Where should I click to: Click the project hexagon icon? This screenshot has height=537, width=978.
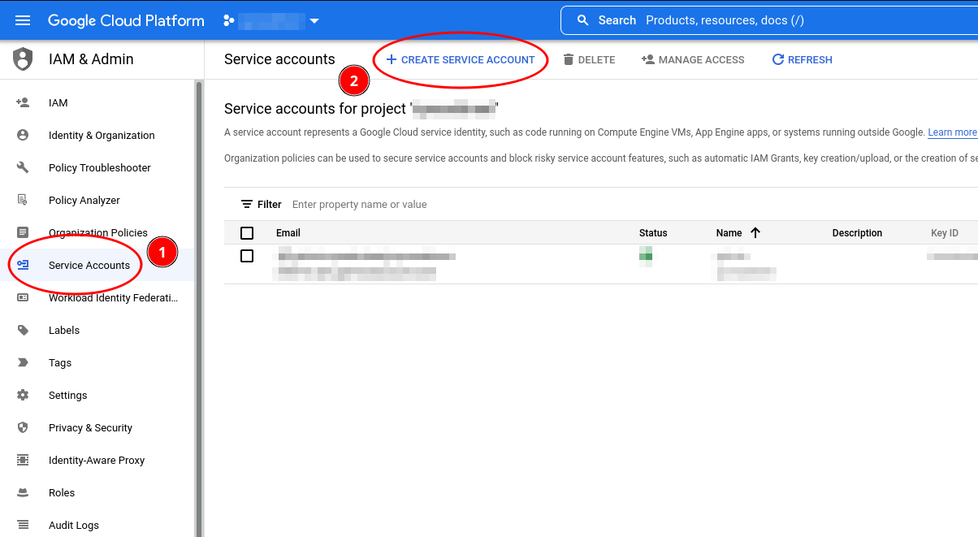pos(229,20)
